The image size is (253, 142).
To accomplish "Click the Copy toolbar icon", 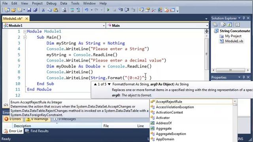I will [49, 10].
